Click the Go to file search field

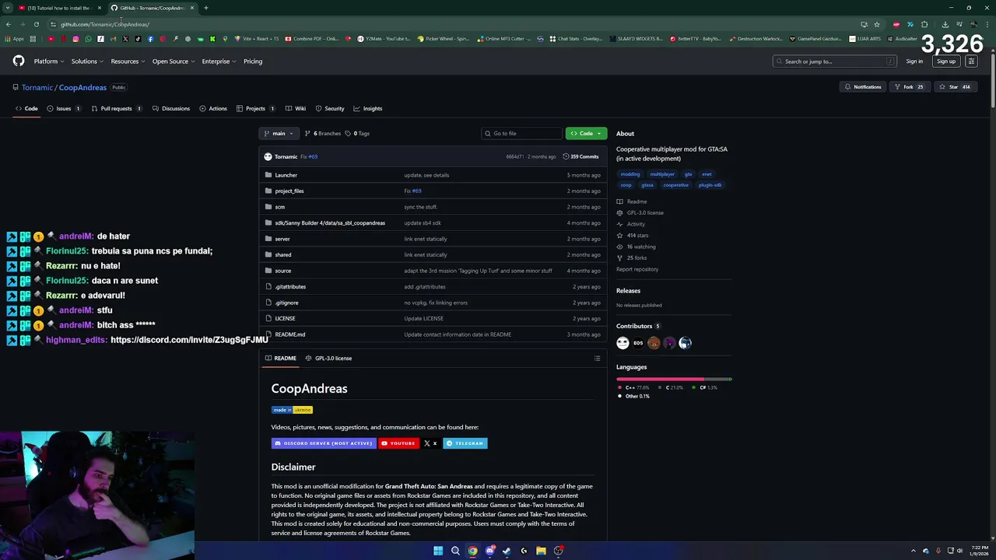[x=521, y=134]
